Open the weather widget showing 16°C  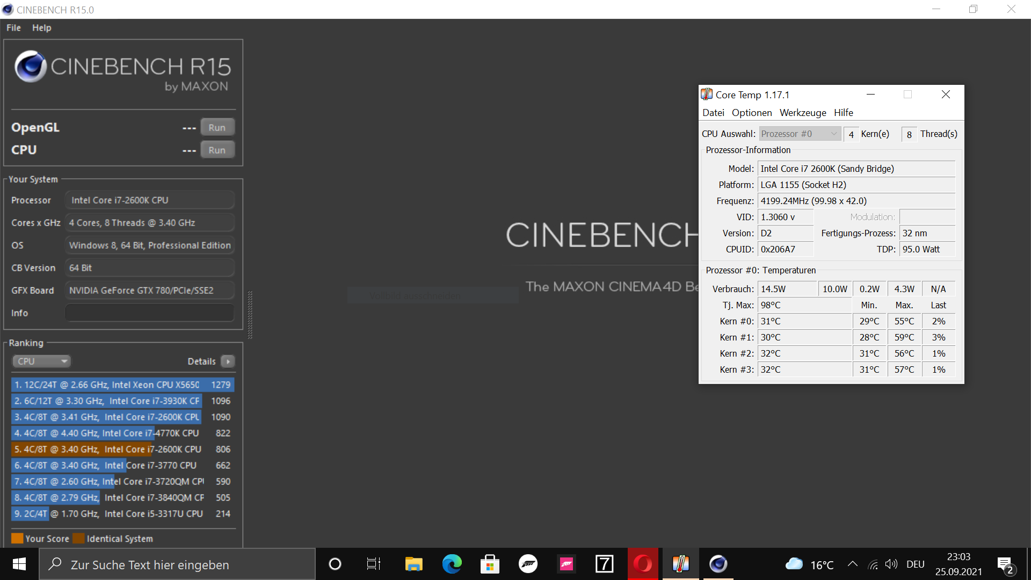point(810,564)
